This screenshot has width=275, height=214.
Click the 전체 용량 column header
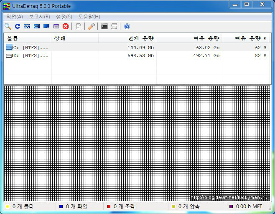pos(127,38)
